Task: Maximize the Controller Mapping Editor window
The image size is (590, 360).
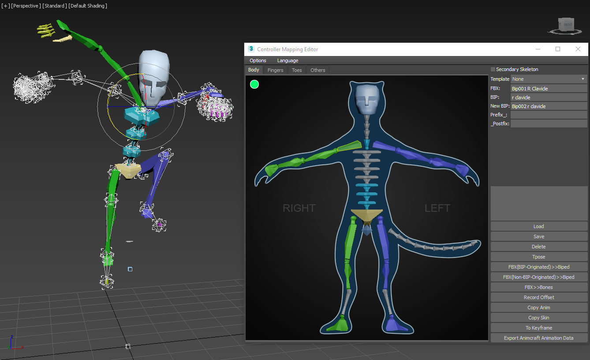Action: [558, 49]
